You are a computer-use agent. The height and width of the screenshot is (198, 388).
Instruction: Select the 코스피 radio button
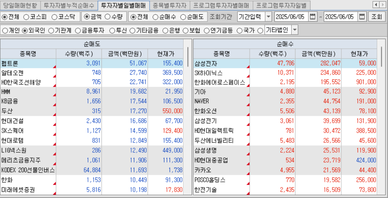pos(26,17)
